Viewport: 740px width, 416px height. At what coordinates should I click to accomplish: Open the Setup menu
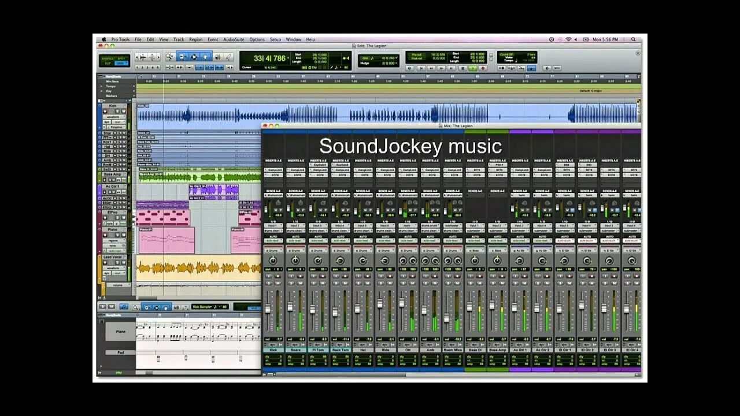(275, 39)
